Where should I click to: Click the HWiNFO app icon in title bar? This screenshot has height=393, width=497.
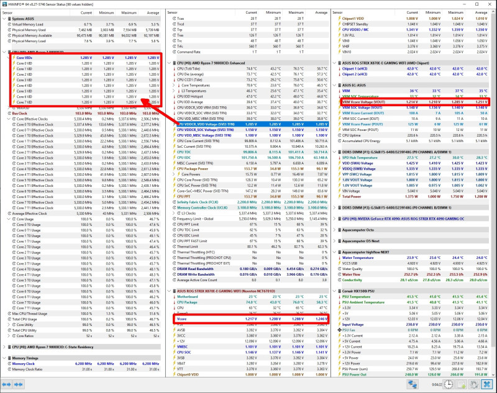click(x=4, y=4)
